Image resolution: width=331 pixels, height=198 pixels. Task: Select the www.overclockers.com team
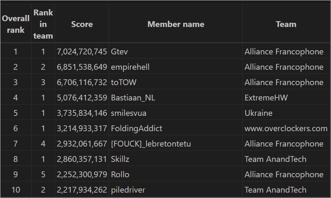[286, 129]
